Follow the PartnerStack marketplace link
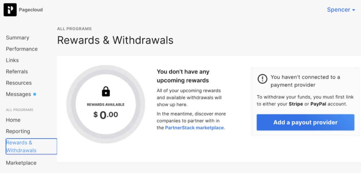The height and width of the screenshot is (173, 361). pos(195,128)
